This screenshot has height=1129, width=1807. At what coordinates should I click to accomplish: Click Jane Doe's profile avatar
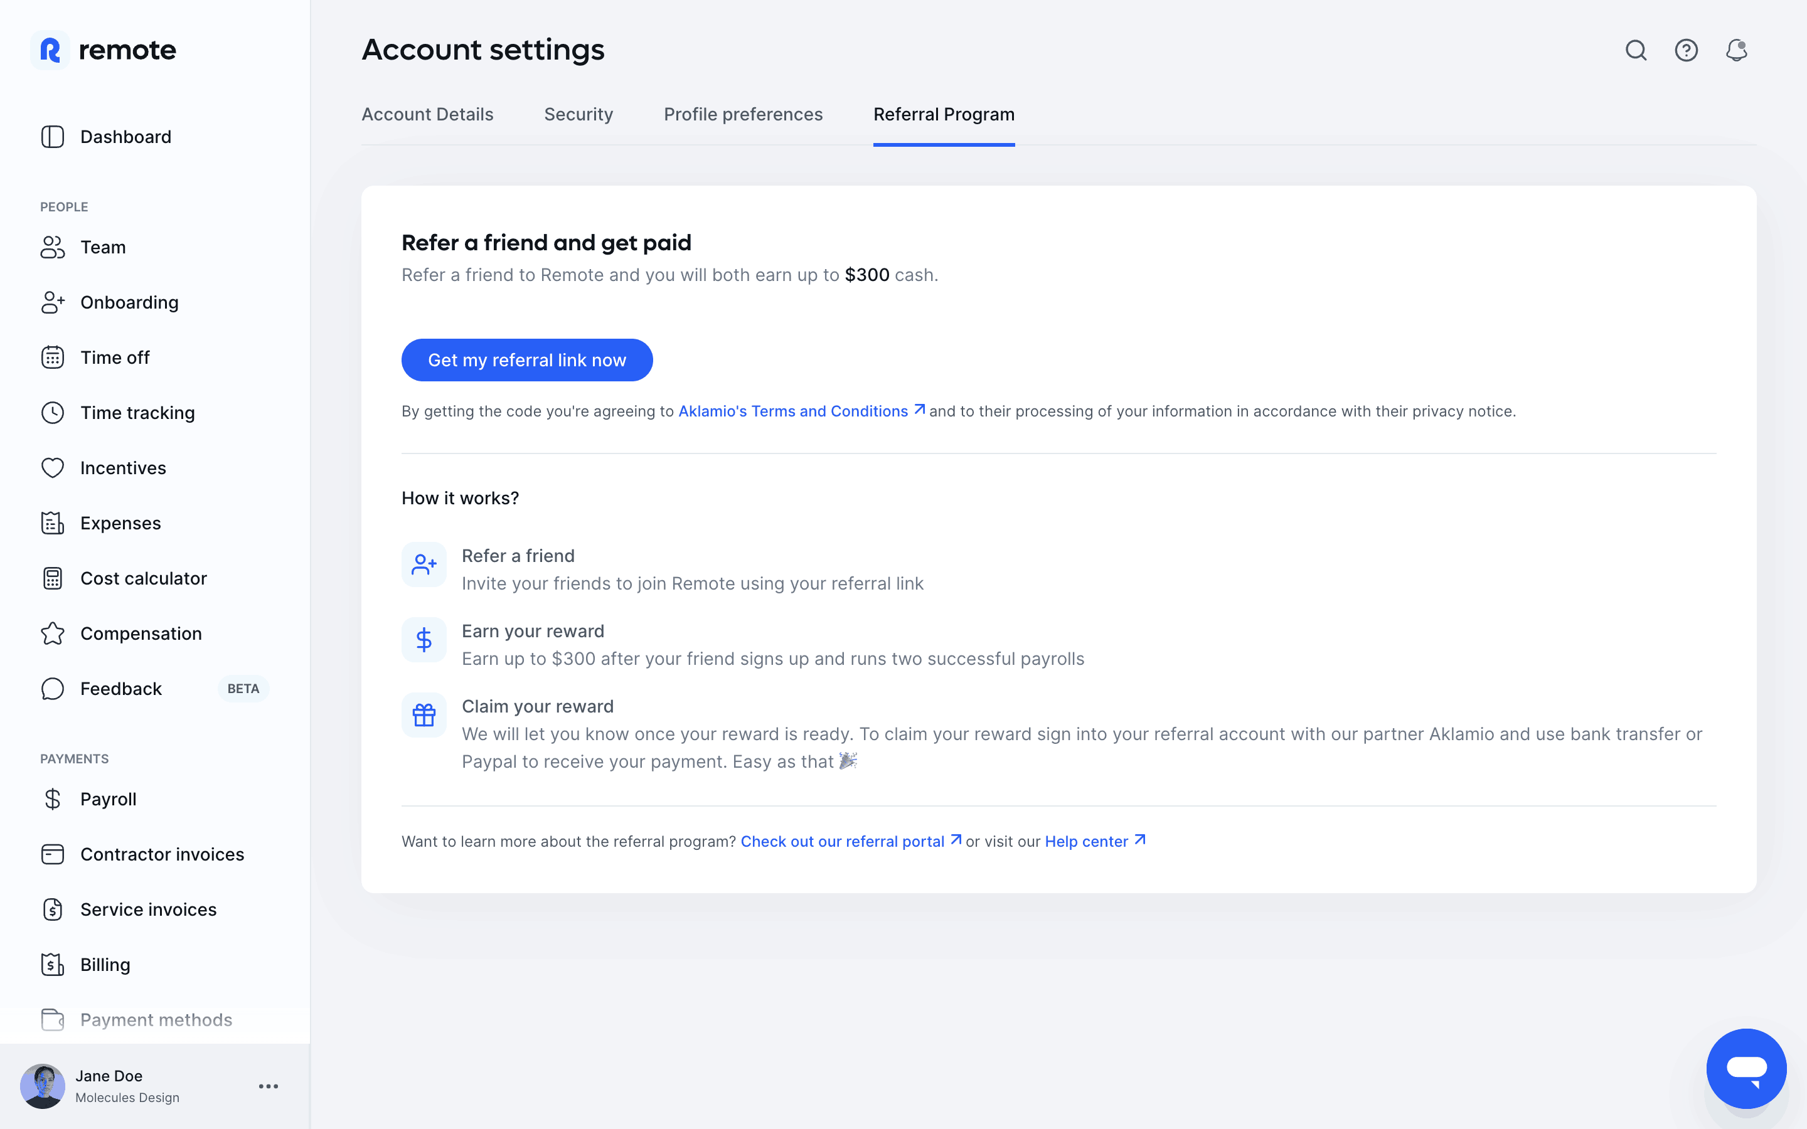(43, 1086)
